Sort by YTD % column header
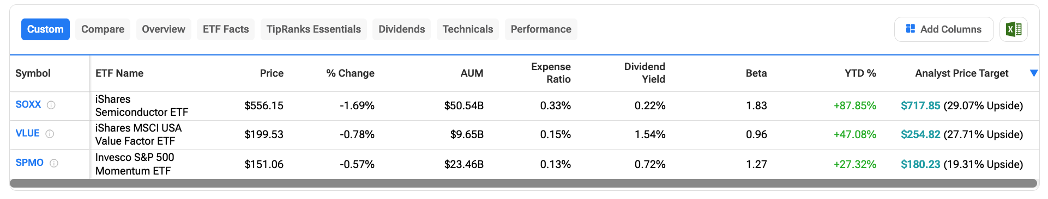1048x199 pixels. pos(860,73)
